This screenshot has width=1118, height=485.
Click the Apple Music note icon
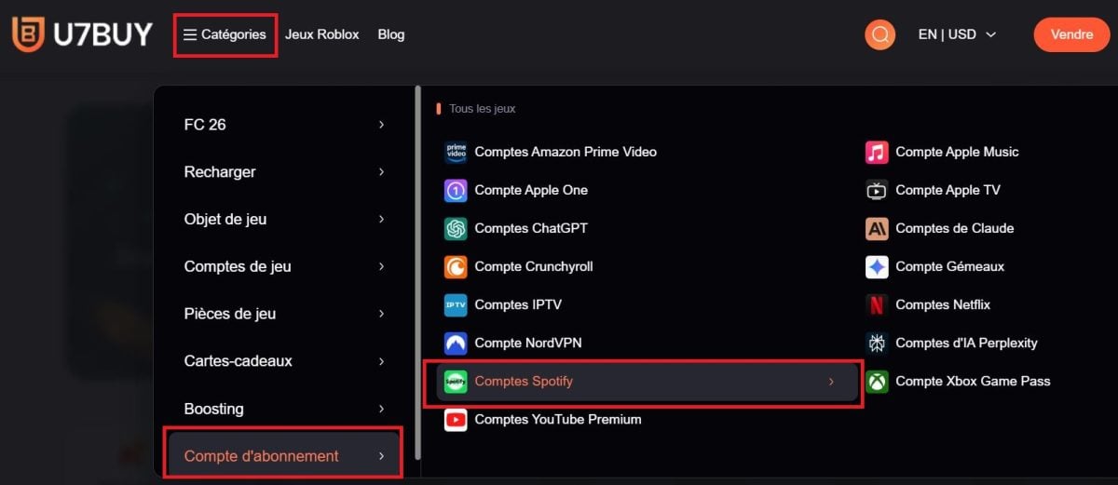[x=877, y=152]
